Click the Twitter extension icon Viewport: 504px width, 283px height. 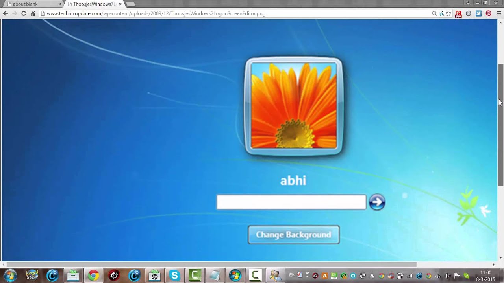pyautogui.click(x=478, y=13)
